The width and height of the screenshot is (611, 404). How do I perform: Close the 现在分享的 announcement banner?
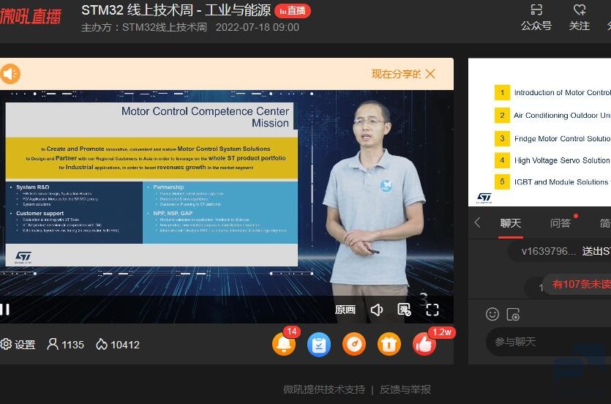(x=430, y=74)
